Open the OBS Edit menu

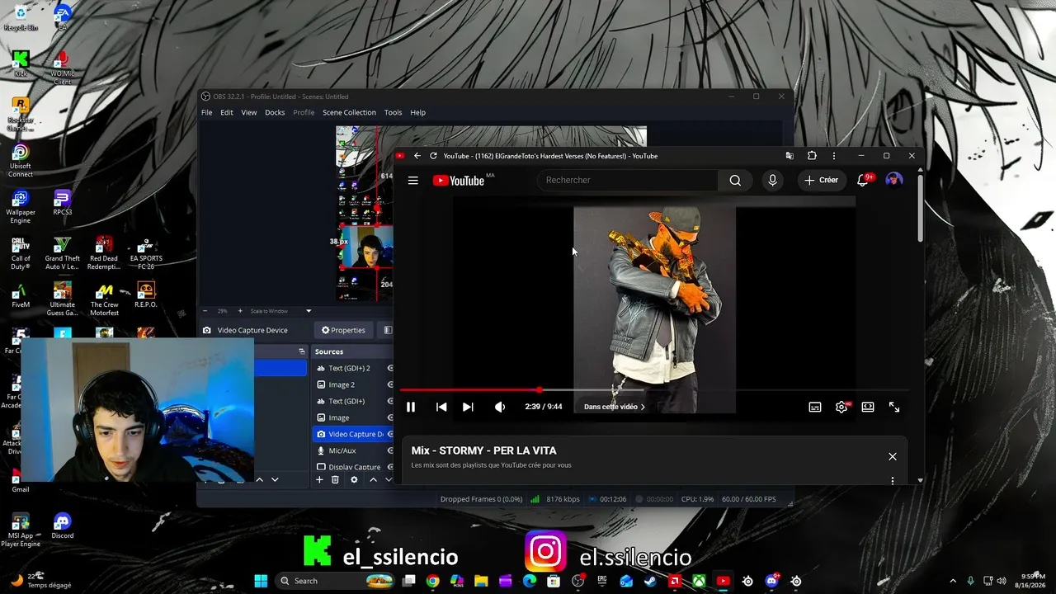227,112
